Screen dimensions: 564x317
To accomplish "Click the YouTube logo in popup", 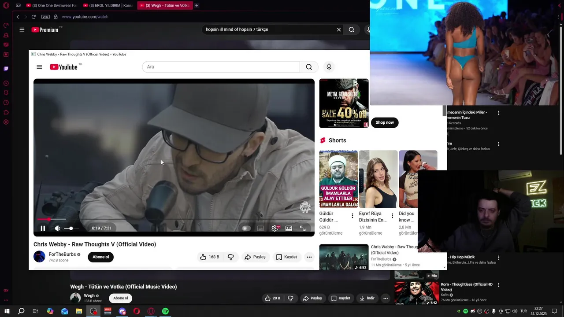I will (x=63, y=67).
